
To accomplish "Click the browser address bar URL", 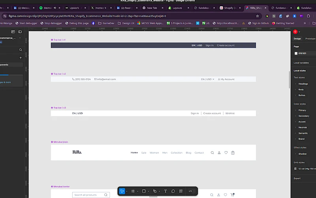I will tap(87, 16).
